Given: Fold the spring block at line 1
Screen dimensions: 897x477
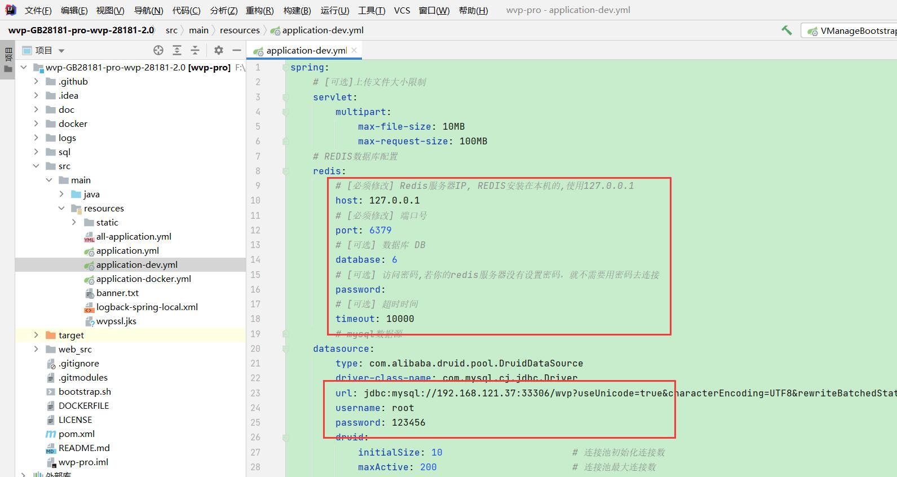Looking at the screenshot, I should click(x=286, y=68).
